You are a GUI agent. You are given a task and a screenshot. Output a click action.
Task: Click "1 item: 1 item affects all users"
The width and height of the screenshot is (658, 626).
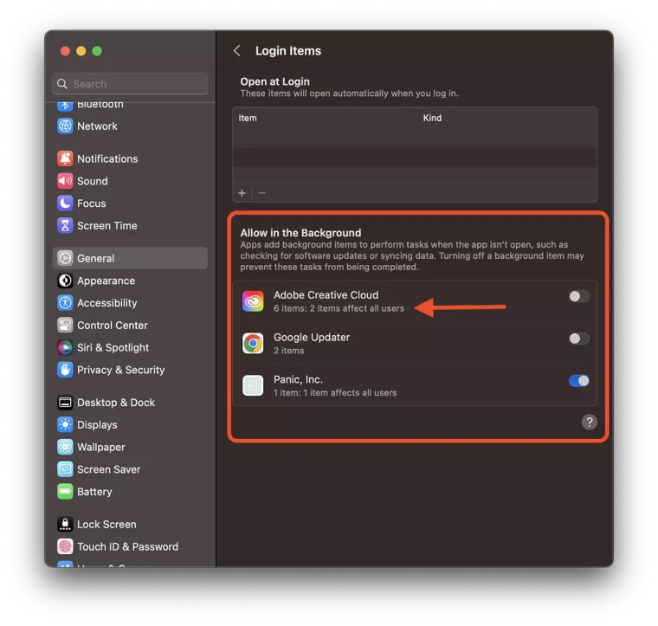(x=335, y=393)
